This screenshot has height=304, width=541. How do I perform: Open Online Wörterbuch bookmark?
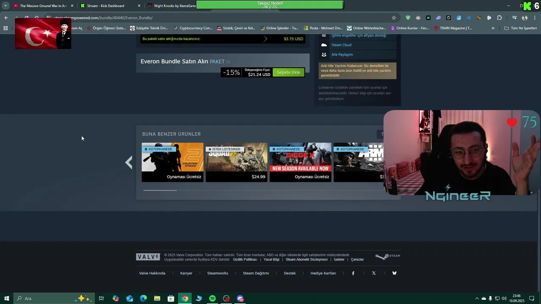pyautogui.click(x=366, y=28)
